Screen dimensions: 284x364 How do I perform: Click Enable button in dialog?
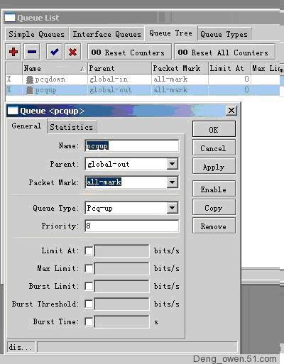click(214, 189)
